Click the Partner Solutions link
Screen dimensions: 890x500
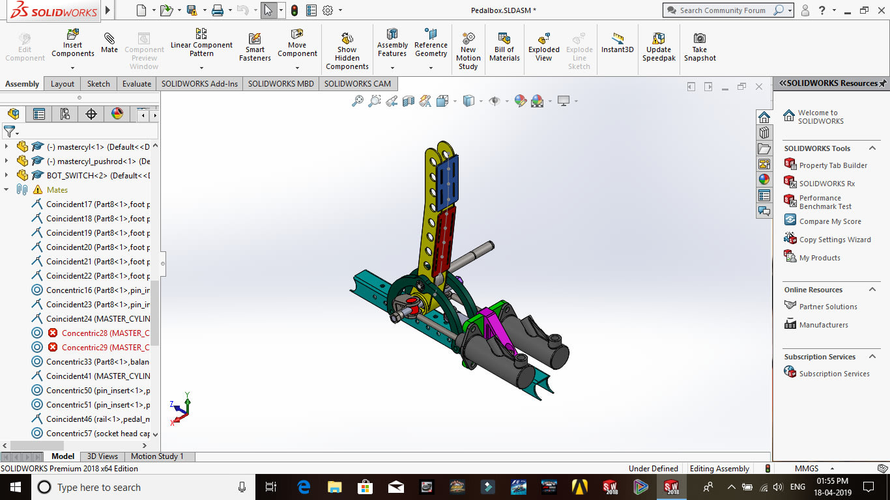pyautogui.click(x=827, y=307)
